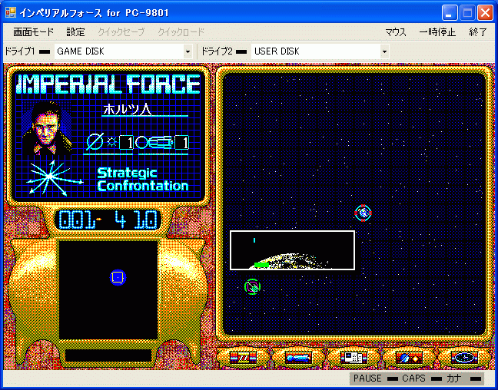Click the commander portrait

coord(47,128)
